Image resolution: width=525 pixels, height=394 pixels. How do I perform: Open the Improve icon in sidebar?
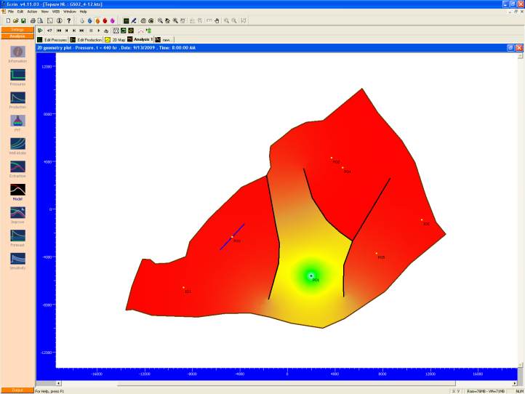17,213
